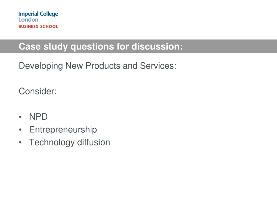Click the bullet dot before Entrepreneurship

click(20, 130)
